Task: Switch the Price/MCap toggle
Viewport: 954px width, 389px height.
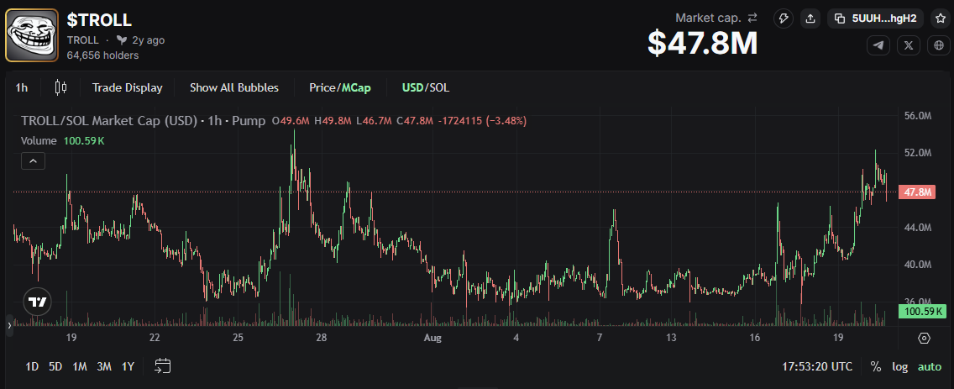Action: click(x=340, y=87)
